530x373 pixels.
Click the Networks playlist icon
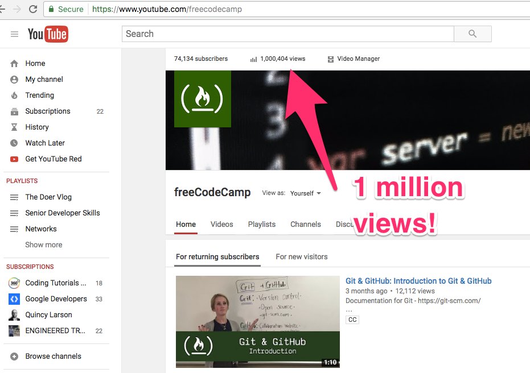[x=14, y=229]
